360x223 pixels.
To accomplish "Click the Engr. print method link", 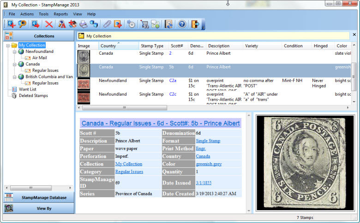I will [201, 149].
